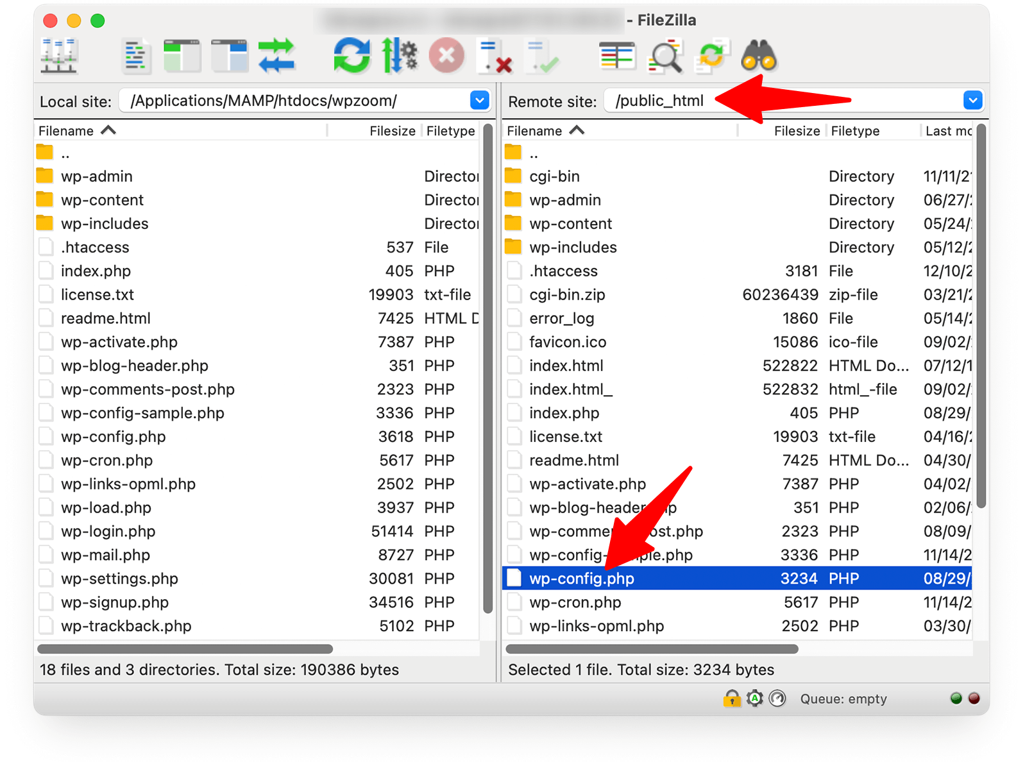Sort remote list by Last modified header
This screenshot has width=1025, height=762.
(947, 131)
